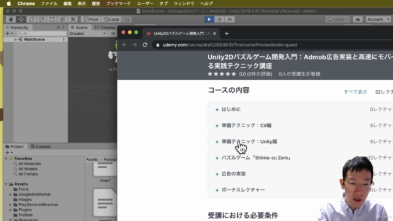
Task: Open the MainScene options kebab menu
Action: (64, 39)
